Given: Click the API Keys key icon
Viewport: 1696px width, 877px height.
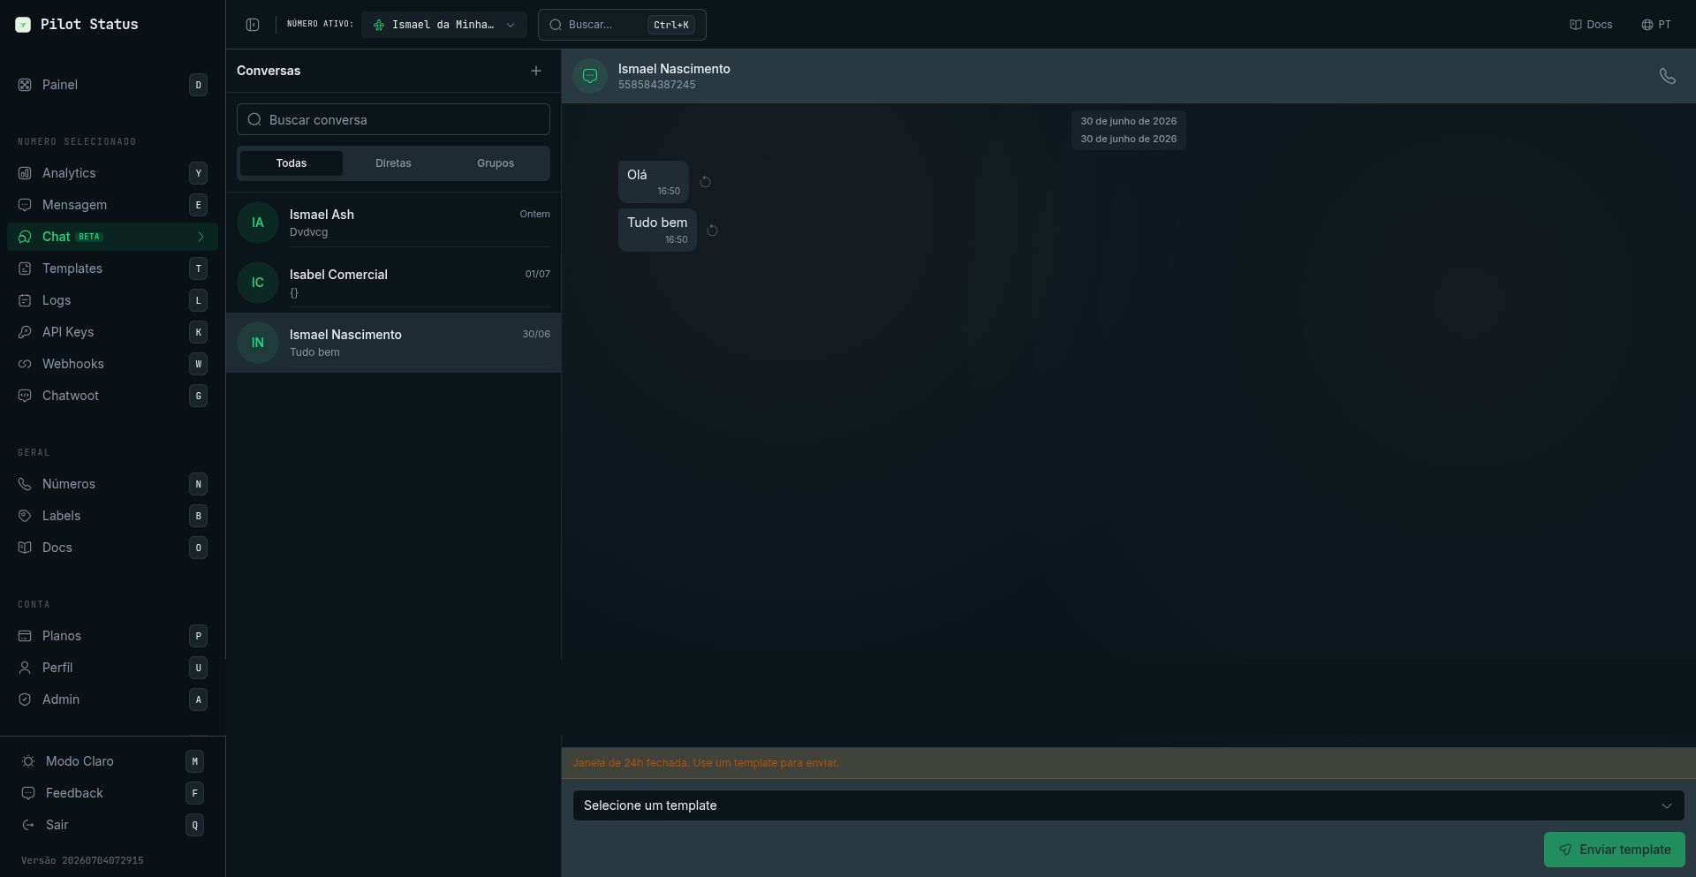Looking at the screenshot, I should [x=25, y=332].
